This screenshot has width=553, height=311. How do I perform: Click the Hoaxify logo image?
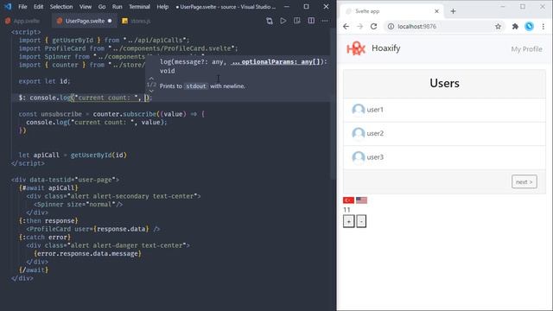click(x=356, y=48)
